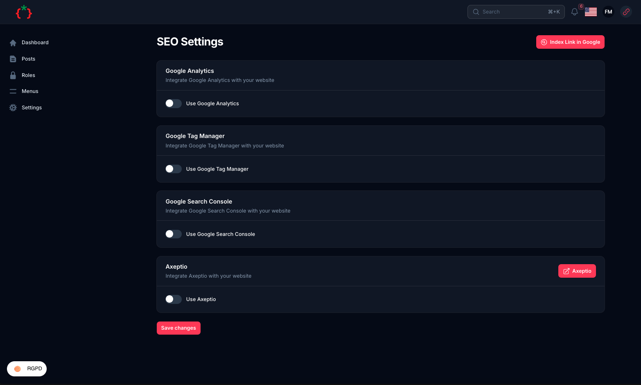Click the Use Google Search Console label
Screen dimensions: 641x385
tap(221, 234)
